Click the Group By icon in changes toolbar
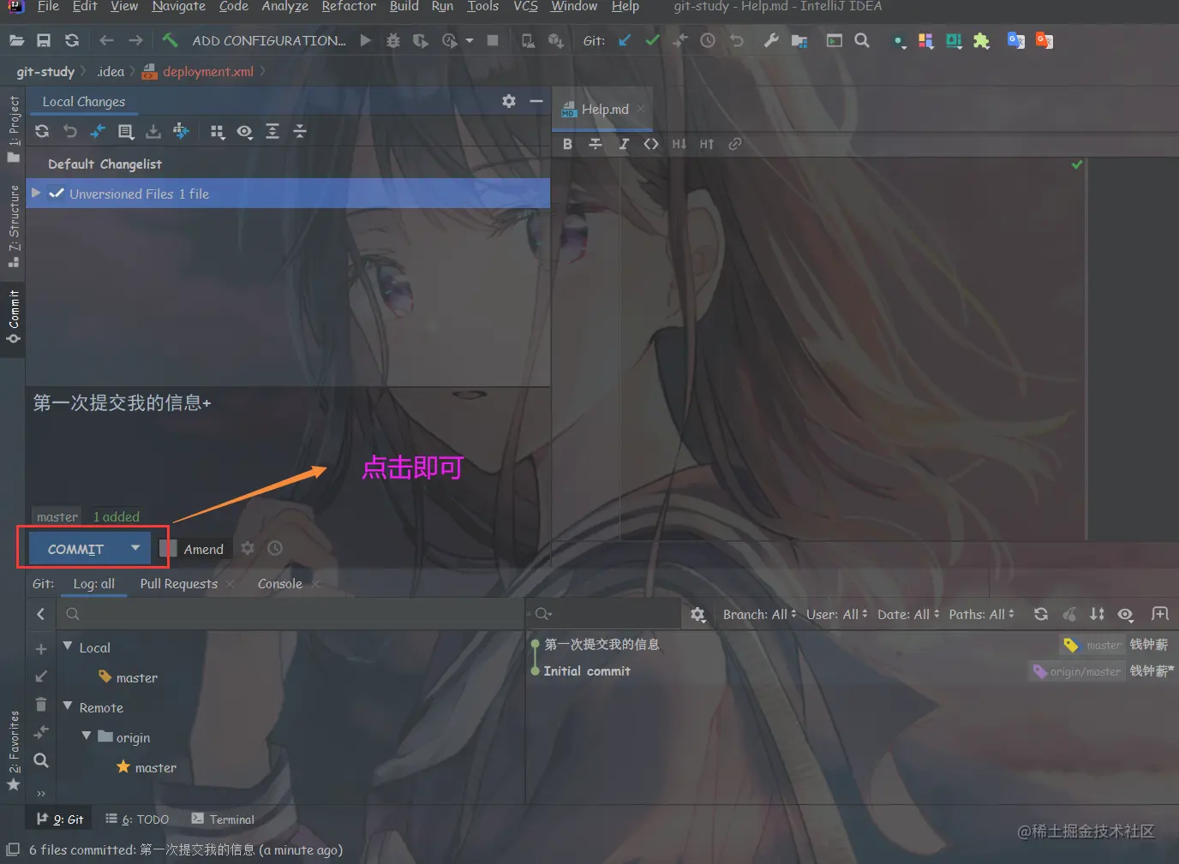This screenshot has height=864, width=1179. pyautogui.click(x=217, y=131)
